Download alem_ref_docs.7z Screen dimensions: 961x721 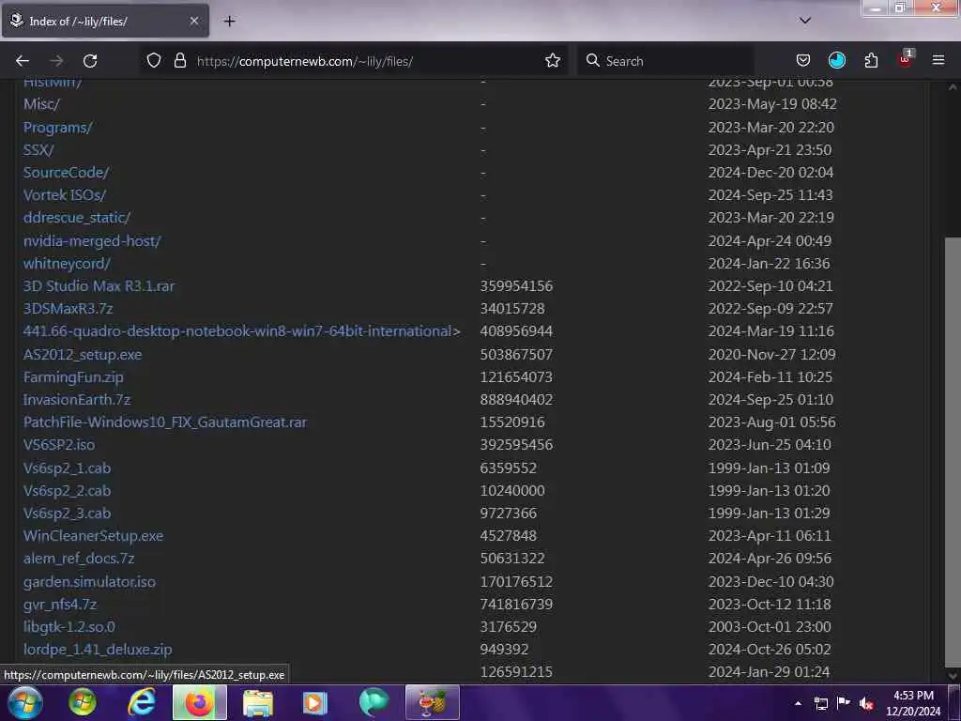[x=79, y=559]
